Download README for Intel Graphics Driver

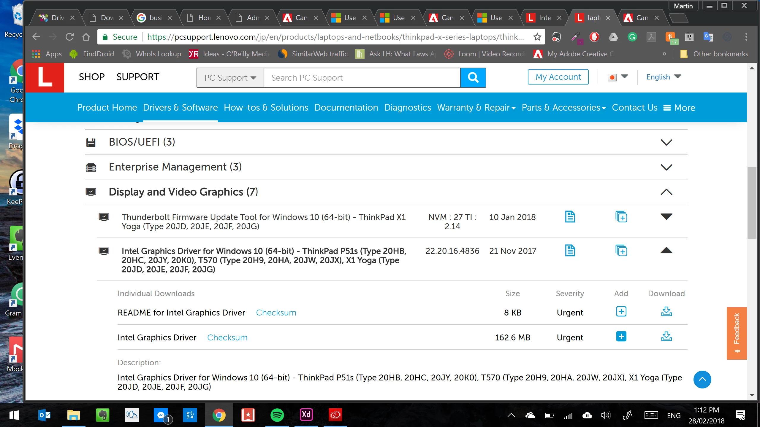pos(666,312)
